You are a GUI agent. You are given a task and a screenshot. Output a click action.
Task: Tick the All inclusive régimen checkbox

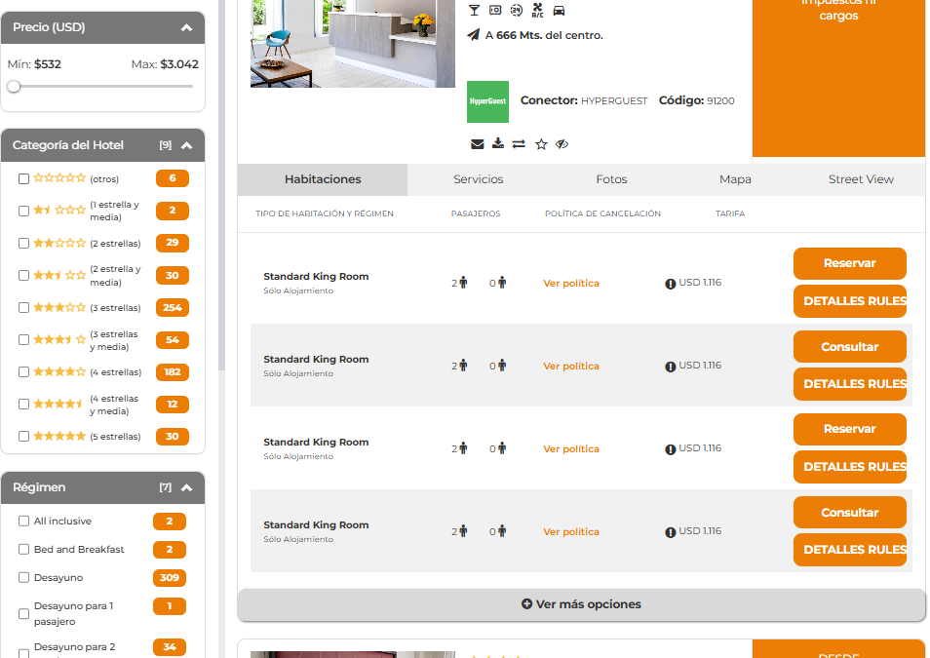[x=24, y=521]
